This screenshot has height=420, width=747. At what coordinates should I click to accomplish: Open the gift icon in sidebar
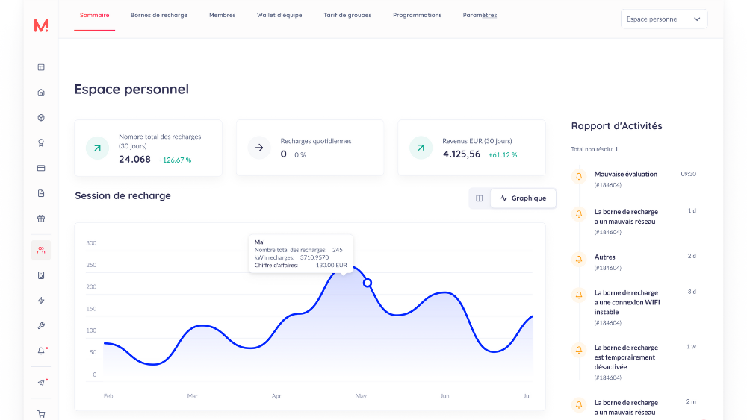pyautogui.click(x=41, y=219)
